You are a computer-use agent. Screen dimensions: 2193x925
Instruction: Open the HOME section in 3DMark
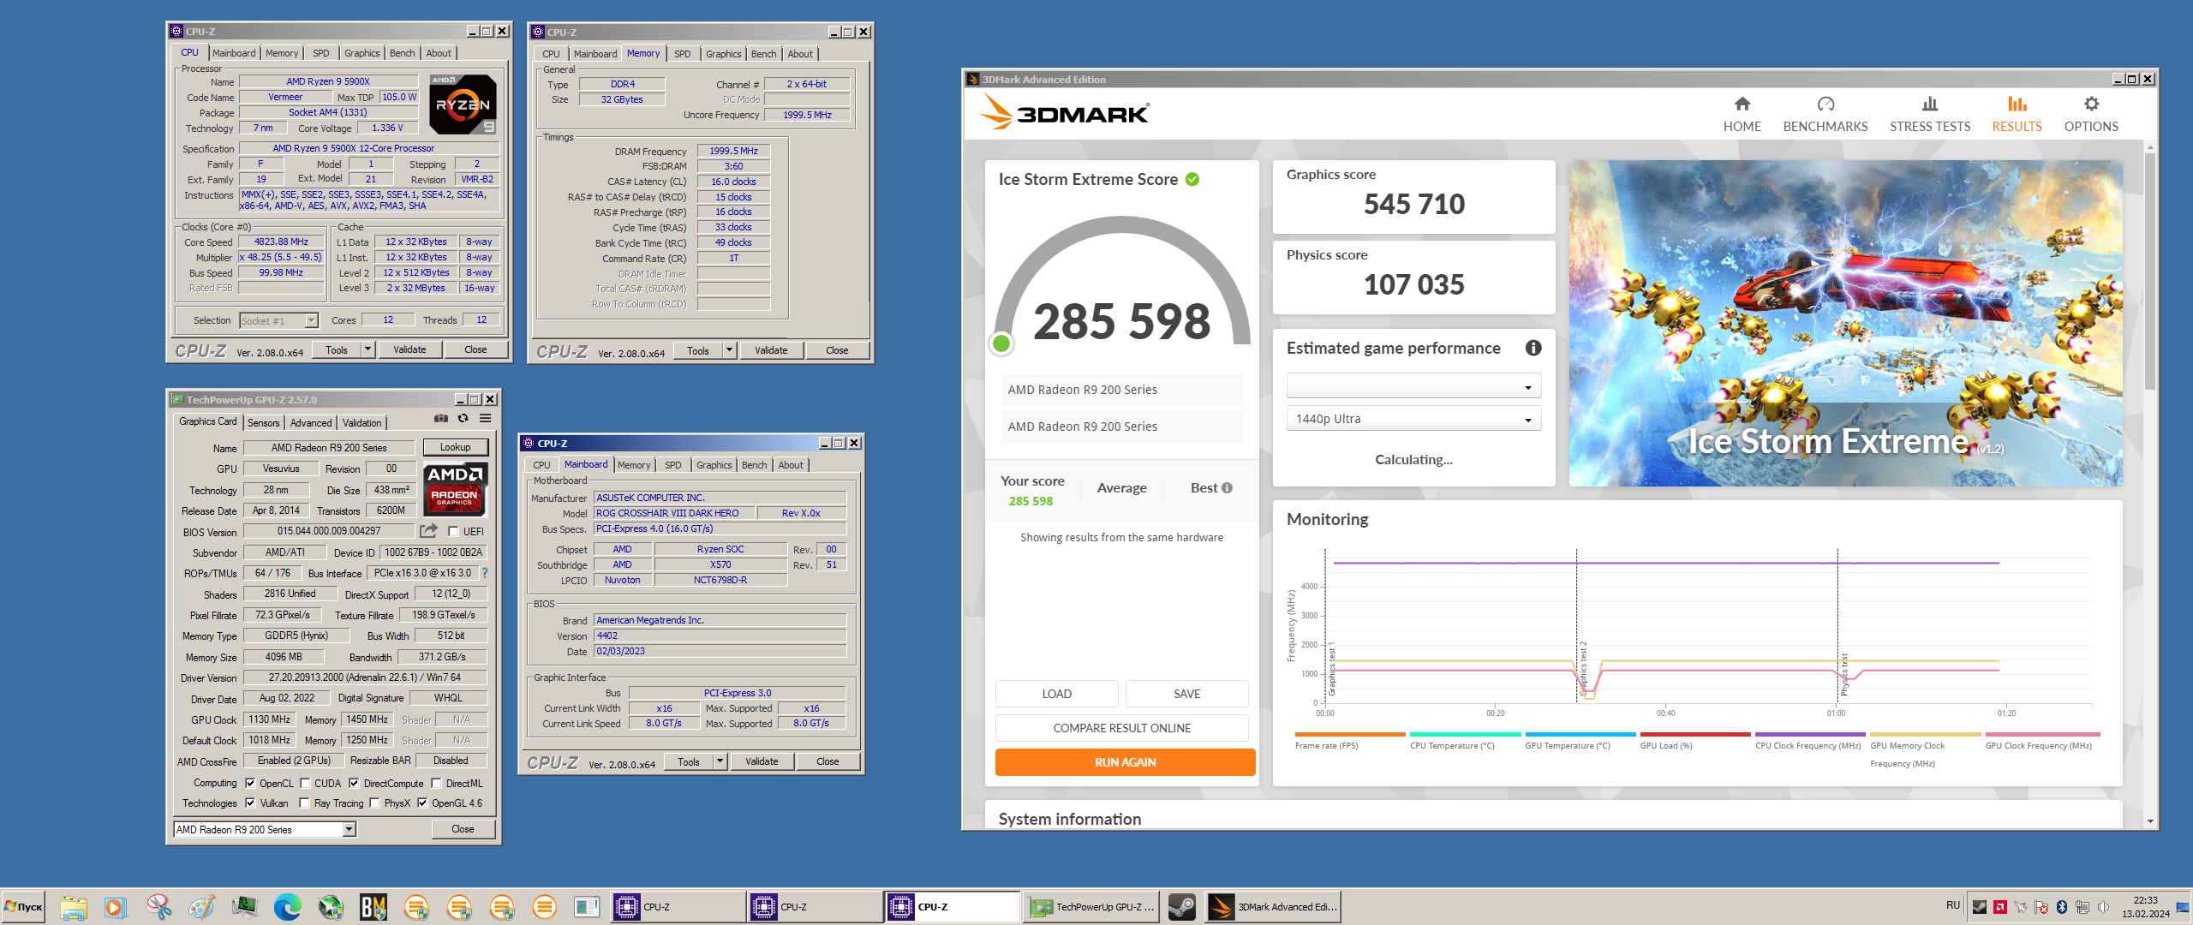click(1742, 114)
